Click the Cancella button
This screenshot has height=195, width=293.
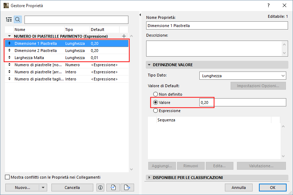[72, 188]
